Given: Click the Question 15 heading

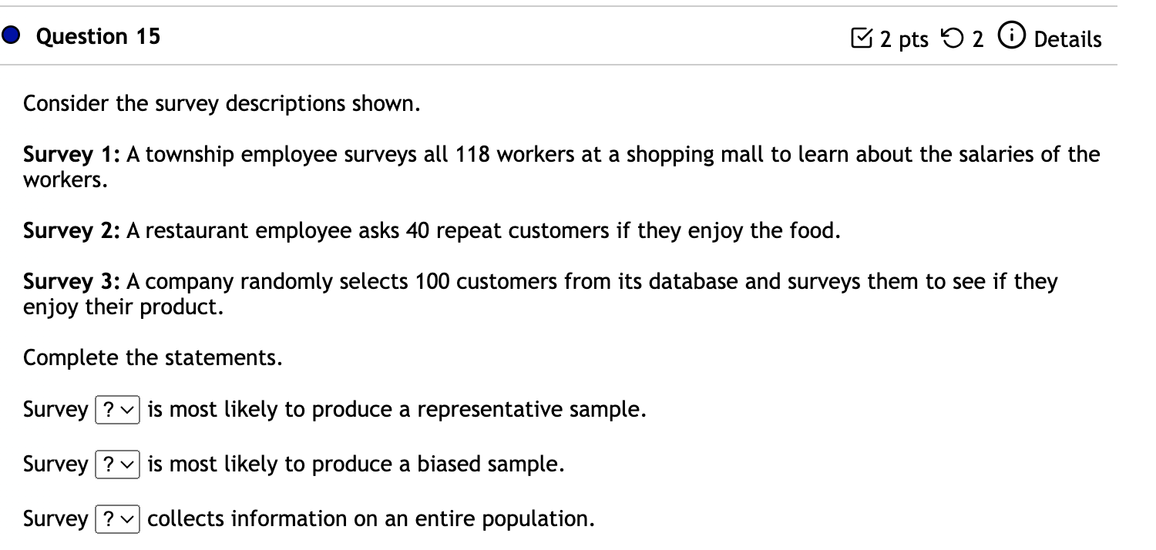Looking at the screenshot, I should (99, 36).
